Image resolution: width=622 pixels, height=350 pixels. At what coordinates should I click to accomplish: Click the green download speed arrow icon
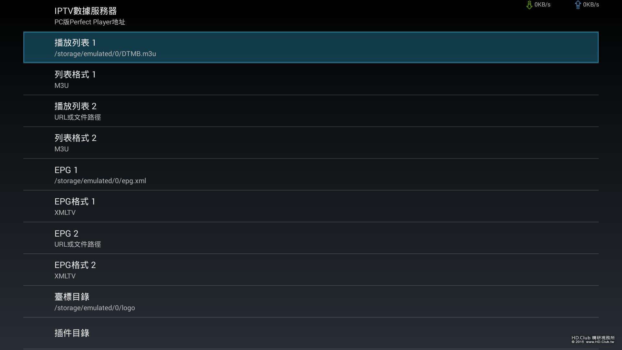(529, 5)
